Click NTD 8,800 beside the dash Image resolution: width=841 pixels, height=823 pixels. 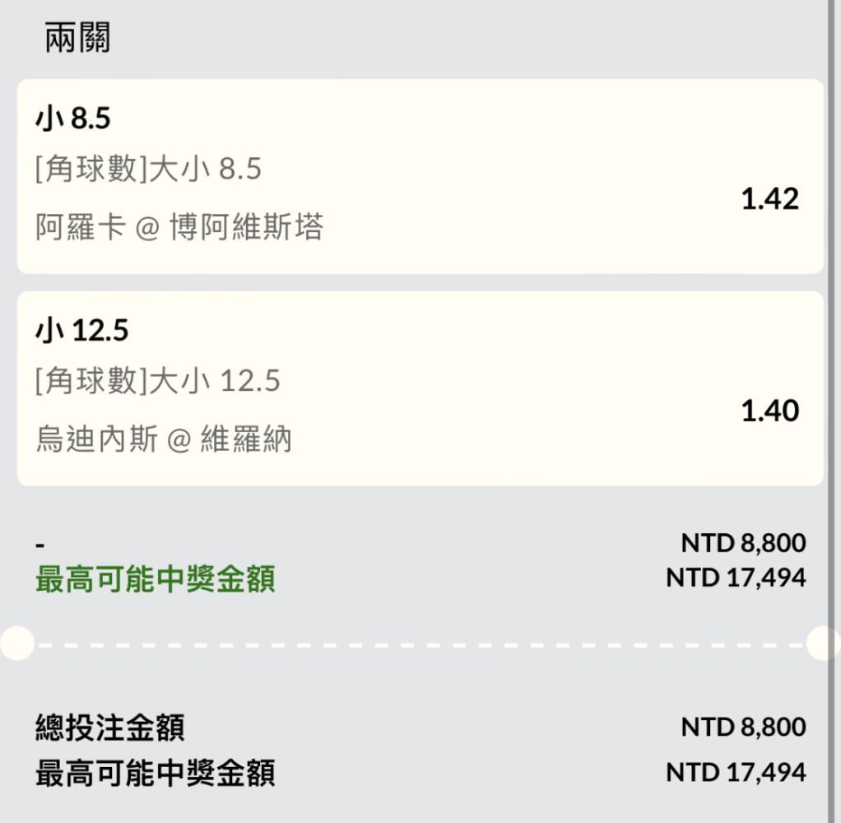pyautogui.click(x=743, y=543)
